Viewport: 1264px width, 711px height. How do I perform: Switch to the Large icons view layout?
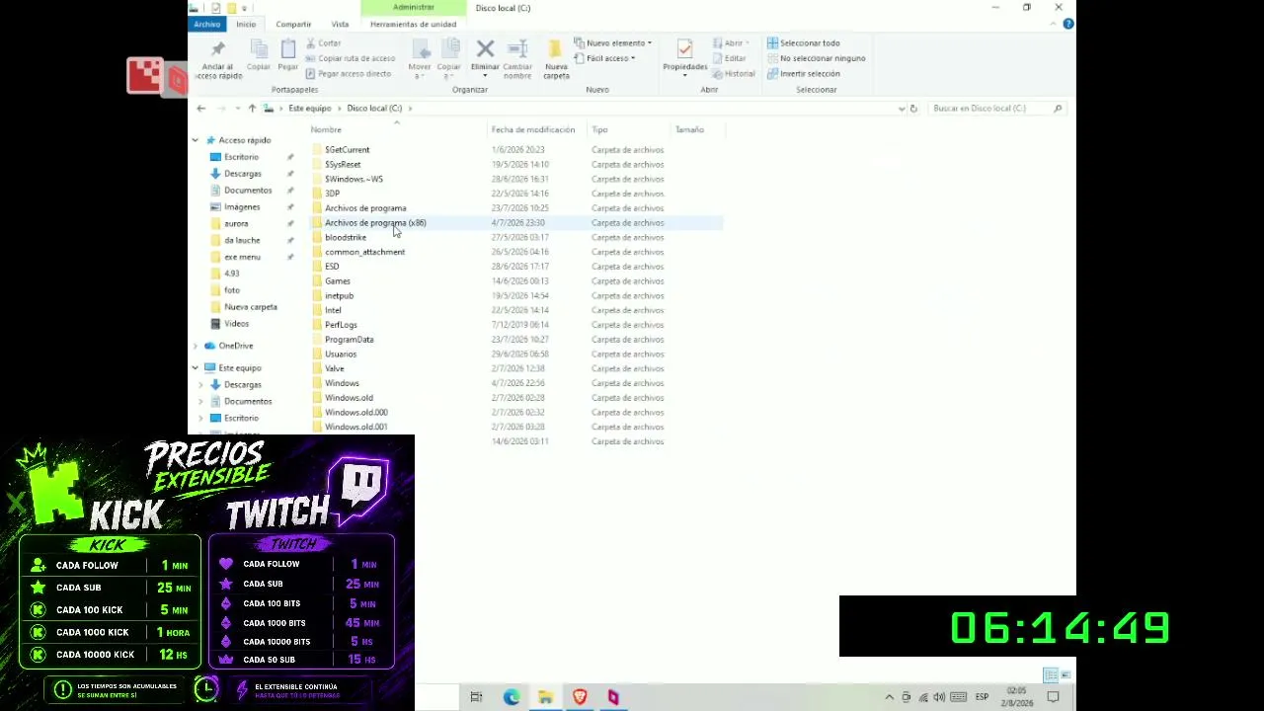(x=1066, y=674)
